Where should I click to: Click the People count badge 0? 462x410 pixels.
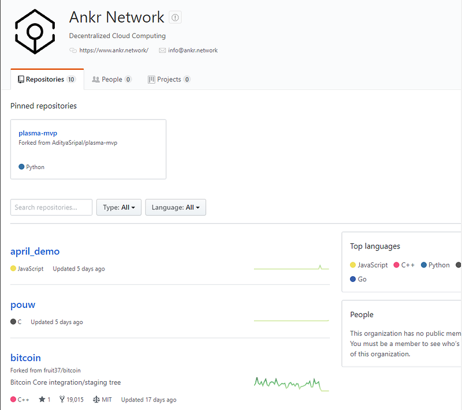128,80
